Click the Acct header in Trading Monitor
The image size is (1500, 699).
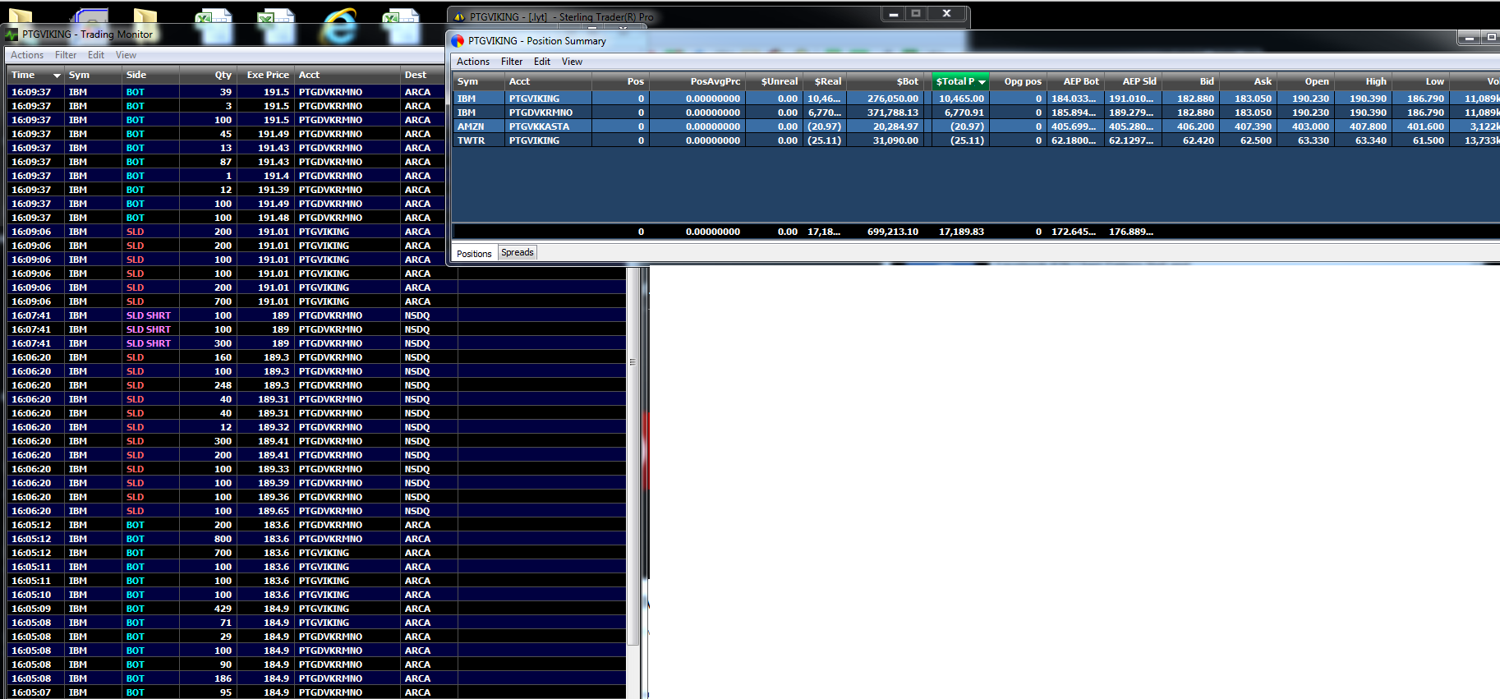(x=347, y=75)
